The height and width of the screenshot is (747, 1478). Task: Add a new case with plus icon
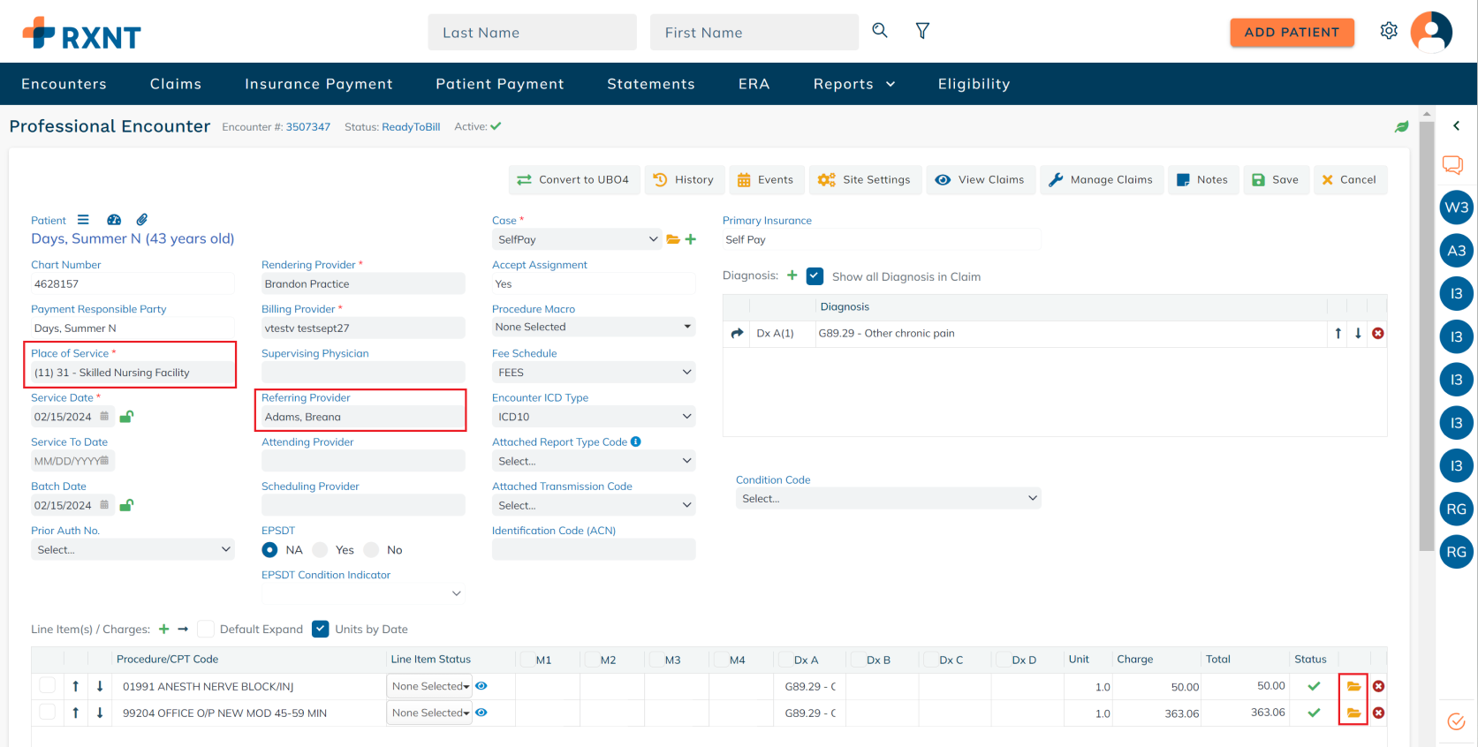(x=691, y=239)
